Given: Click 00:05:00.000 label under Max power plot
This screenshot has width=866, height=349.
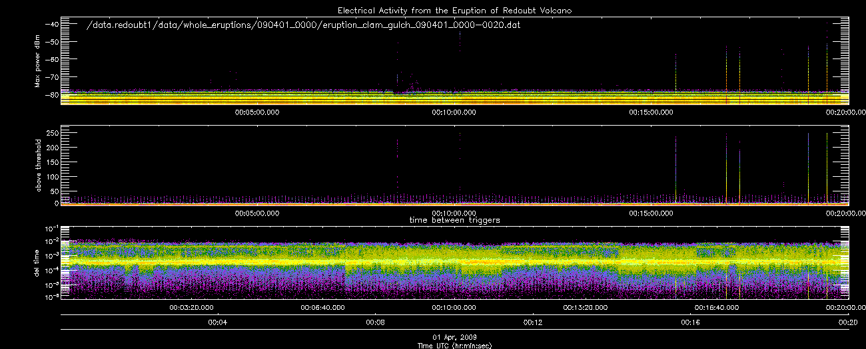Looking at the screenshot, I should click(256, 112).
